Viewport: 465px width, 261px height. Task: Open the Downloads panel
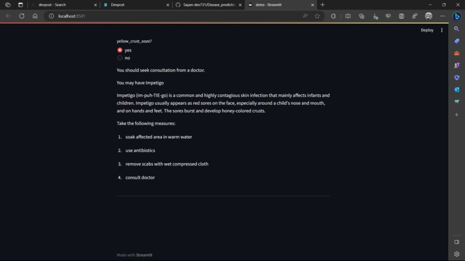coord(375,16)
